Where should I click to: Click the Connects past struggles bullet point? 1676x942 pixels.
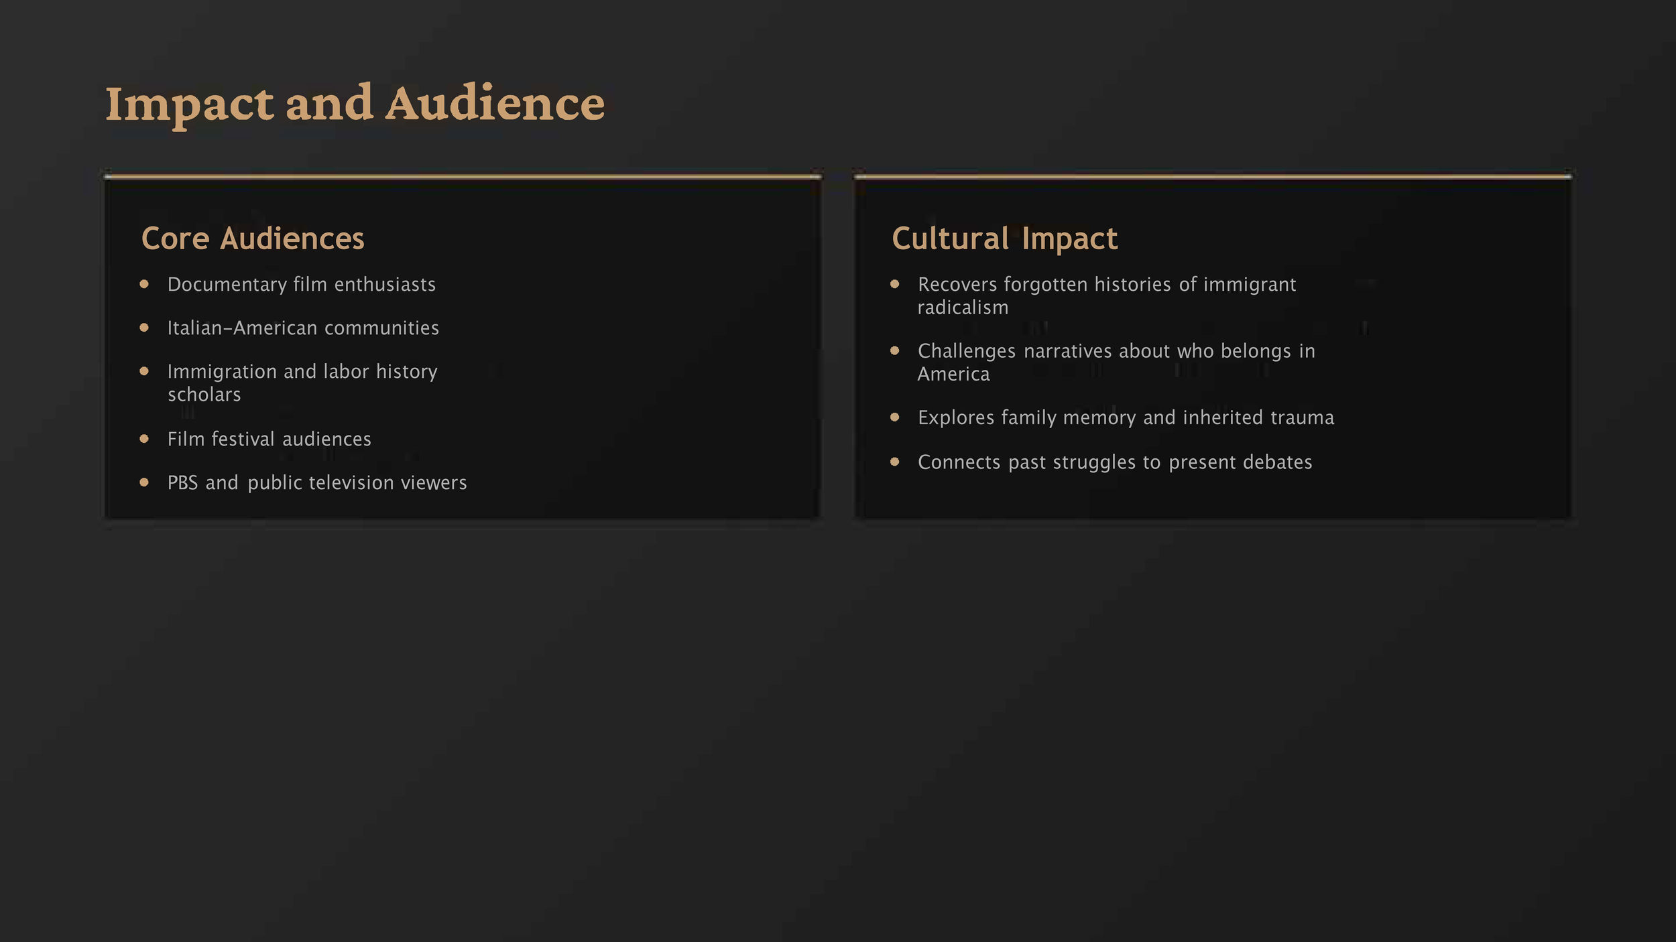pyautogui.click(x=1115, y=461)
